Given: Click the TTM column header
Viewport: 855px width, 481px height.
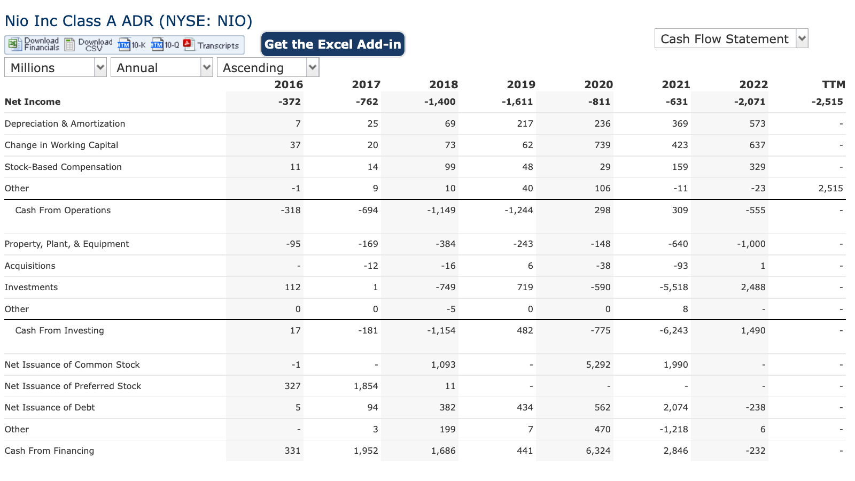Looking at the screenshot, I should (834, 84).
